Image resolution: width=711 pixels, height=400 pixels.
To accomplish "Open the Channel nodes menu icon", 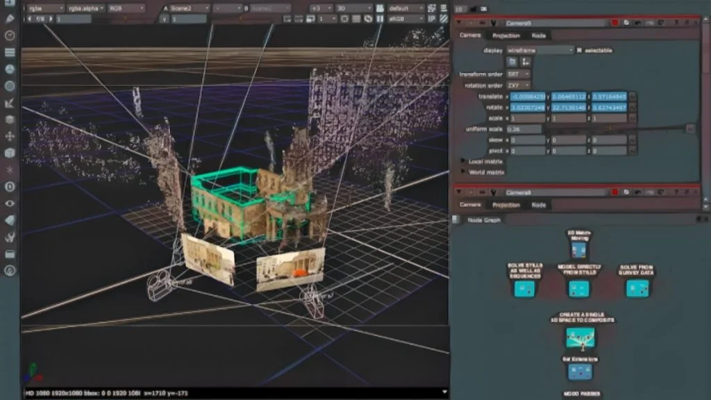I will click(x=10, y=53).
